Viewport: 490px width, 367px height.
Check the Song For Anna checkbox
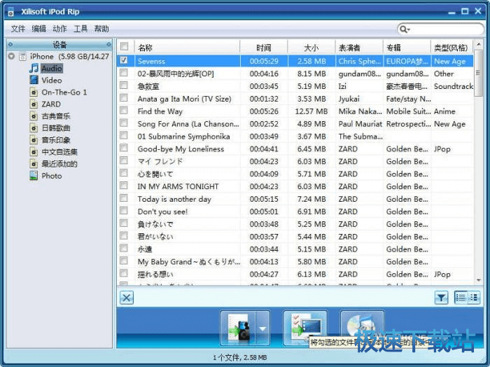(x=124, y=123)
